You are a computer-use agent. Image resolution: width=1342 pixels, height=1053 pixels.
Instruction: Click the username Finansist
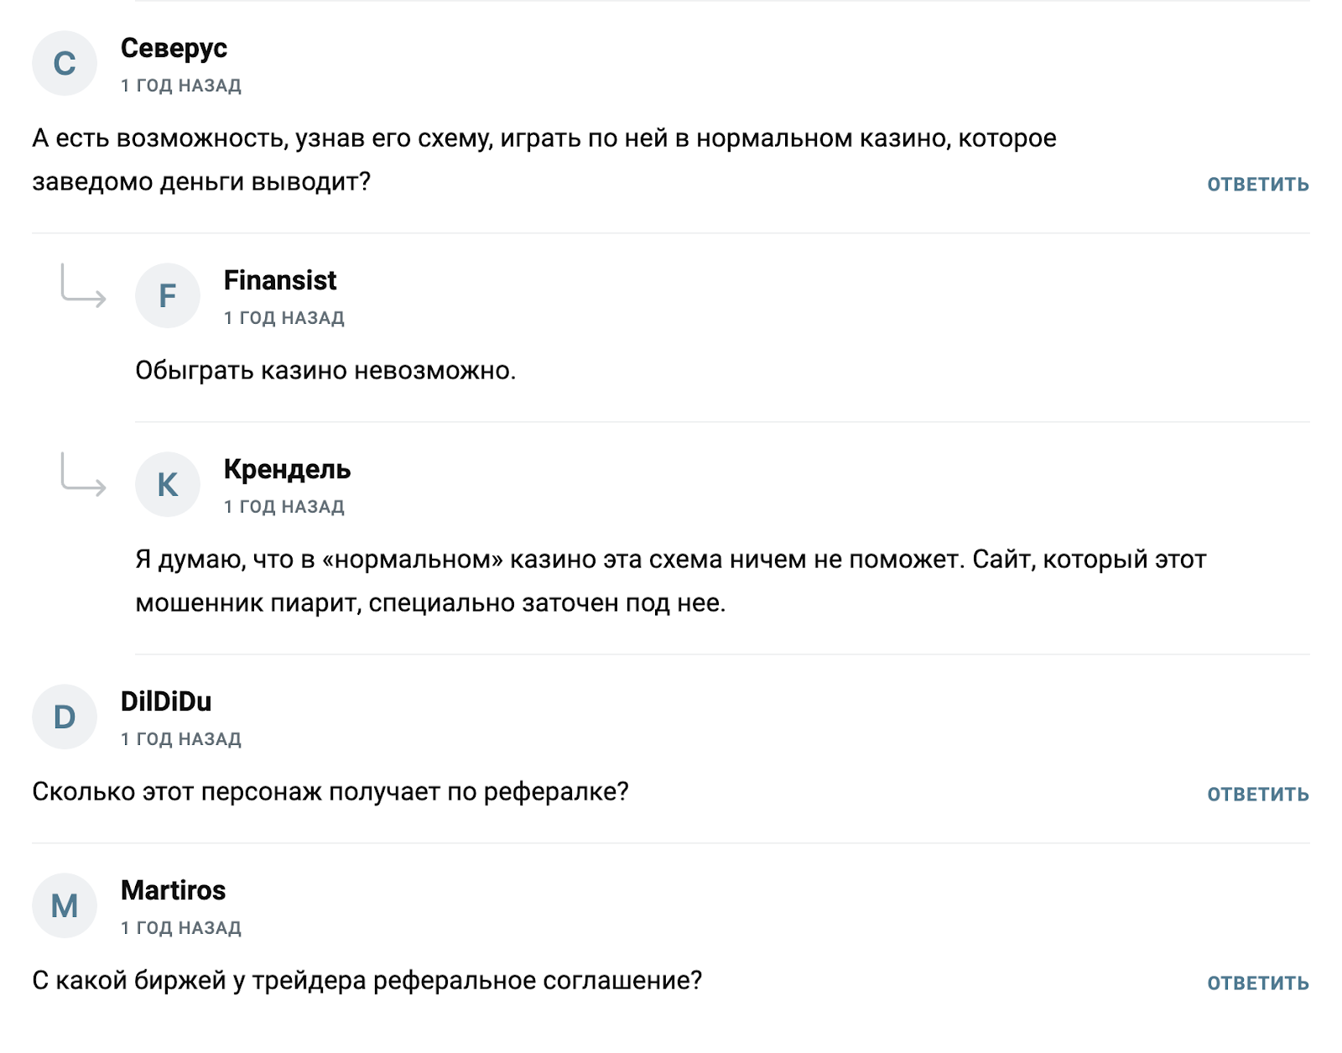pyautogui.click(x=279, y=280)
